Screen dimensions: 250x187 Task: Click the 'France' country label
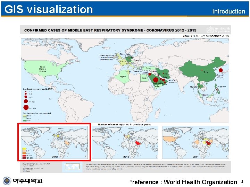[123, 61]
